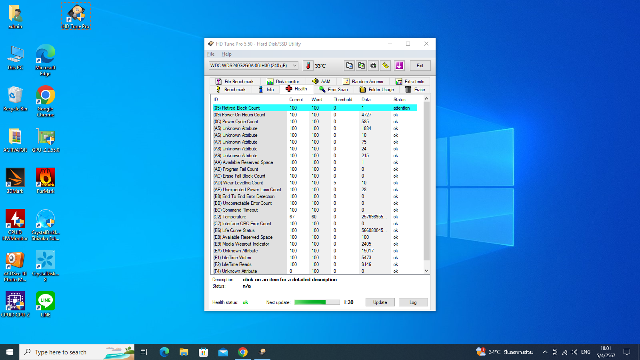Click the Update button

(x=380, y=302)
